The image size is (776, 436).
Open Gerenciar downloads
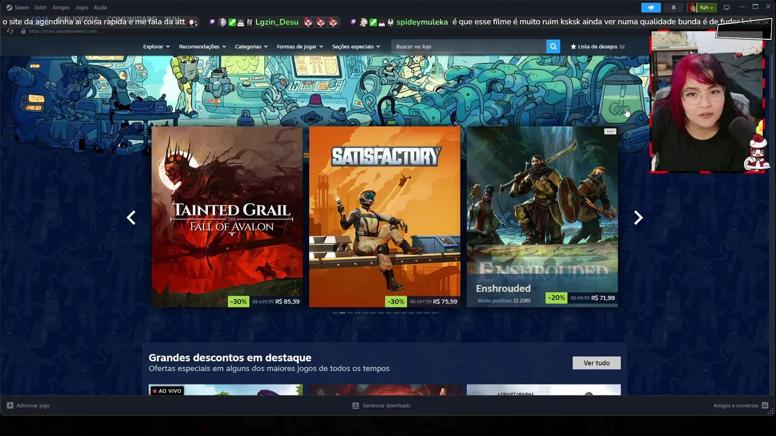(x=381, y=405)
